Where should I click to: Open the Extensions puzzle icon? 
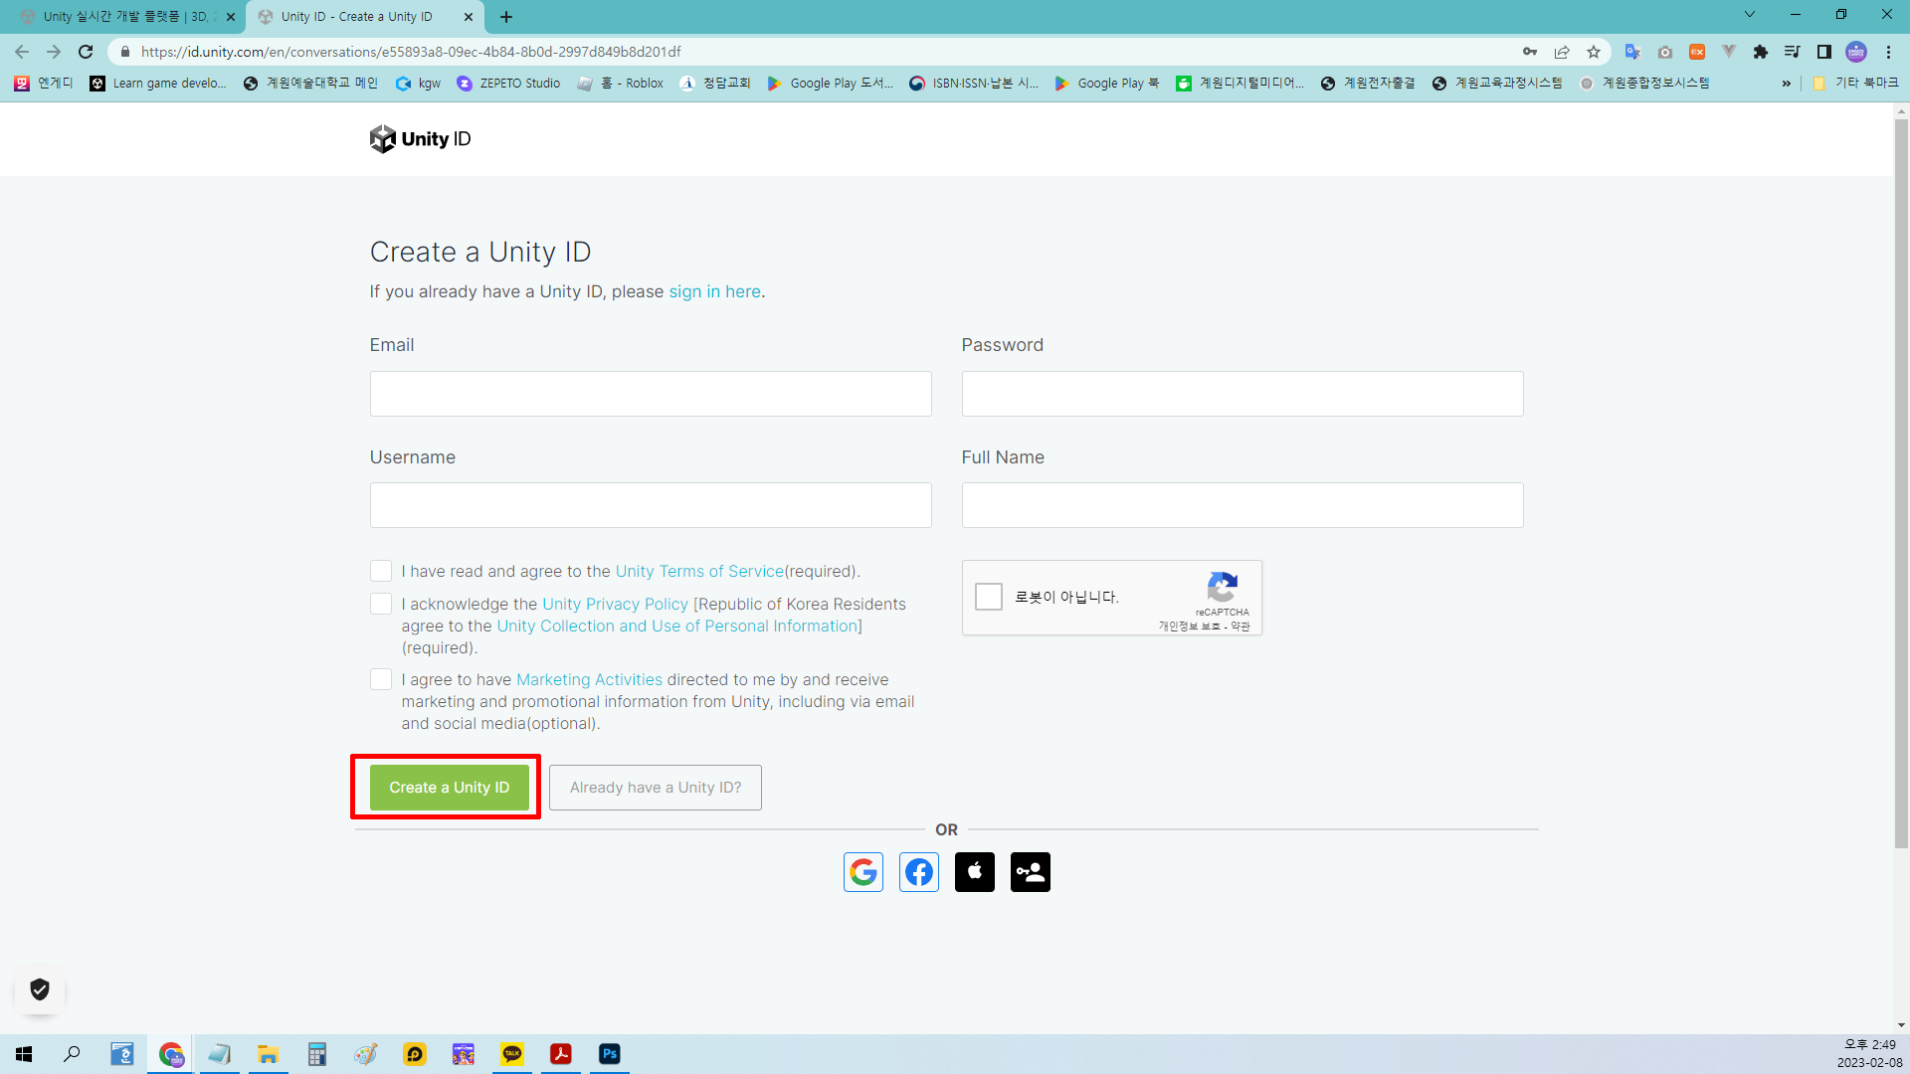[x=1761, y=52]
